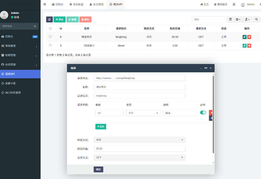Image resolution: width=261 pixels, height=179 pixels.
Task: Click the Admin avatar in sidebar
Action: pyautogui.click(x=4, y=15)
